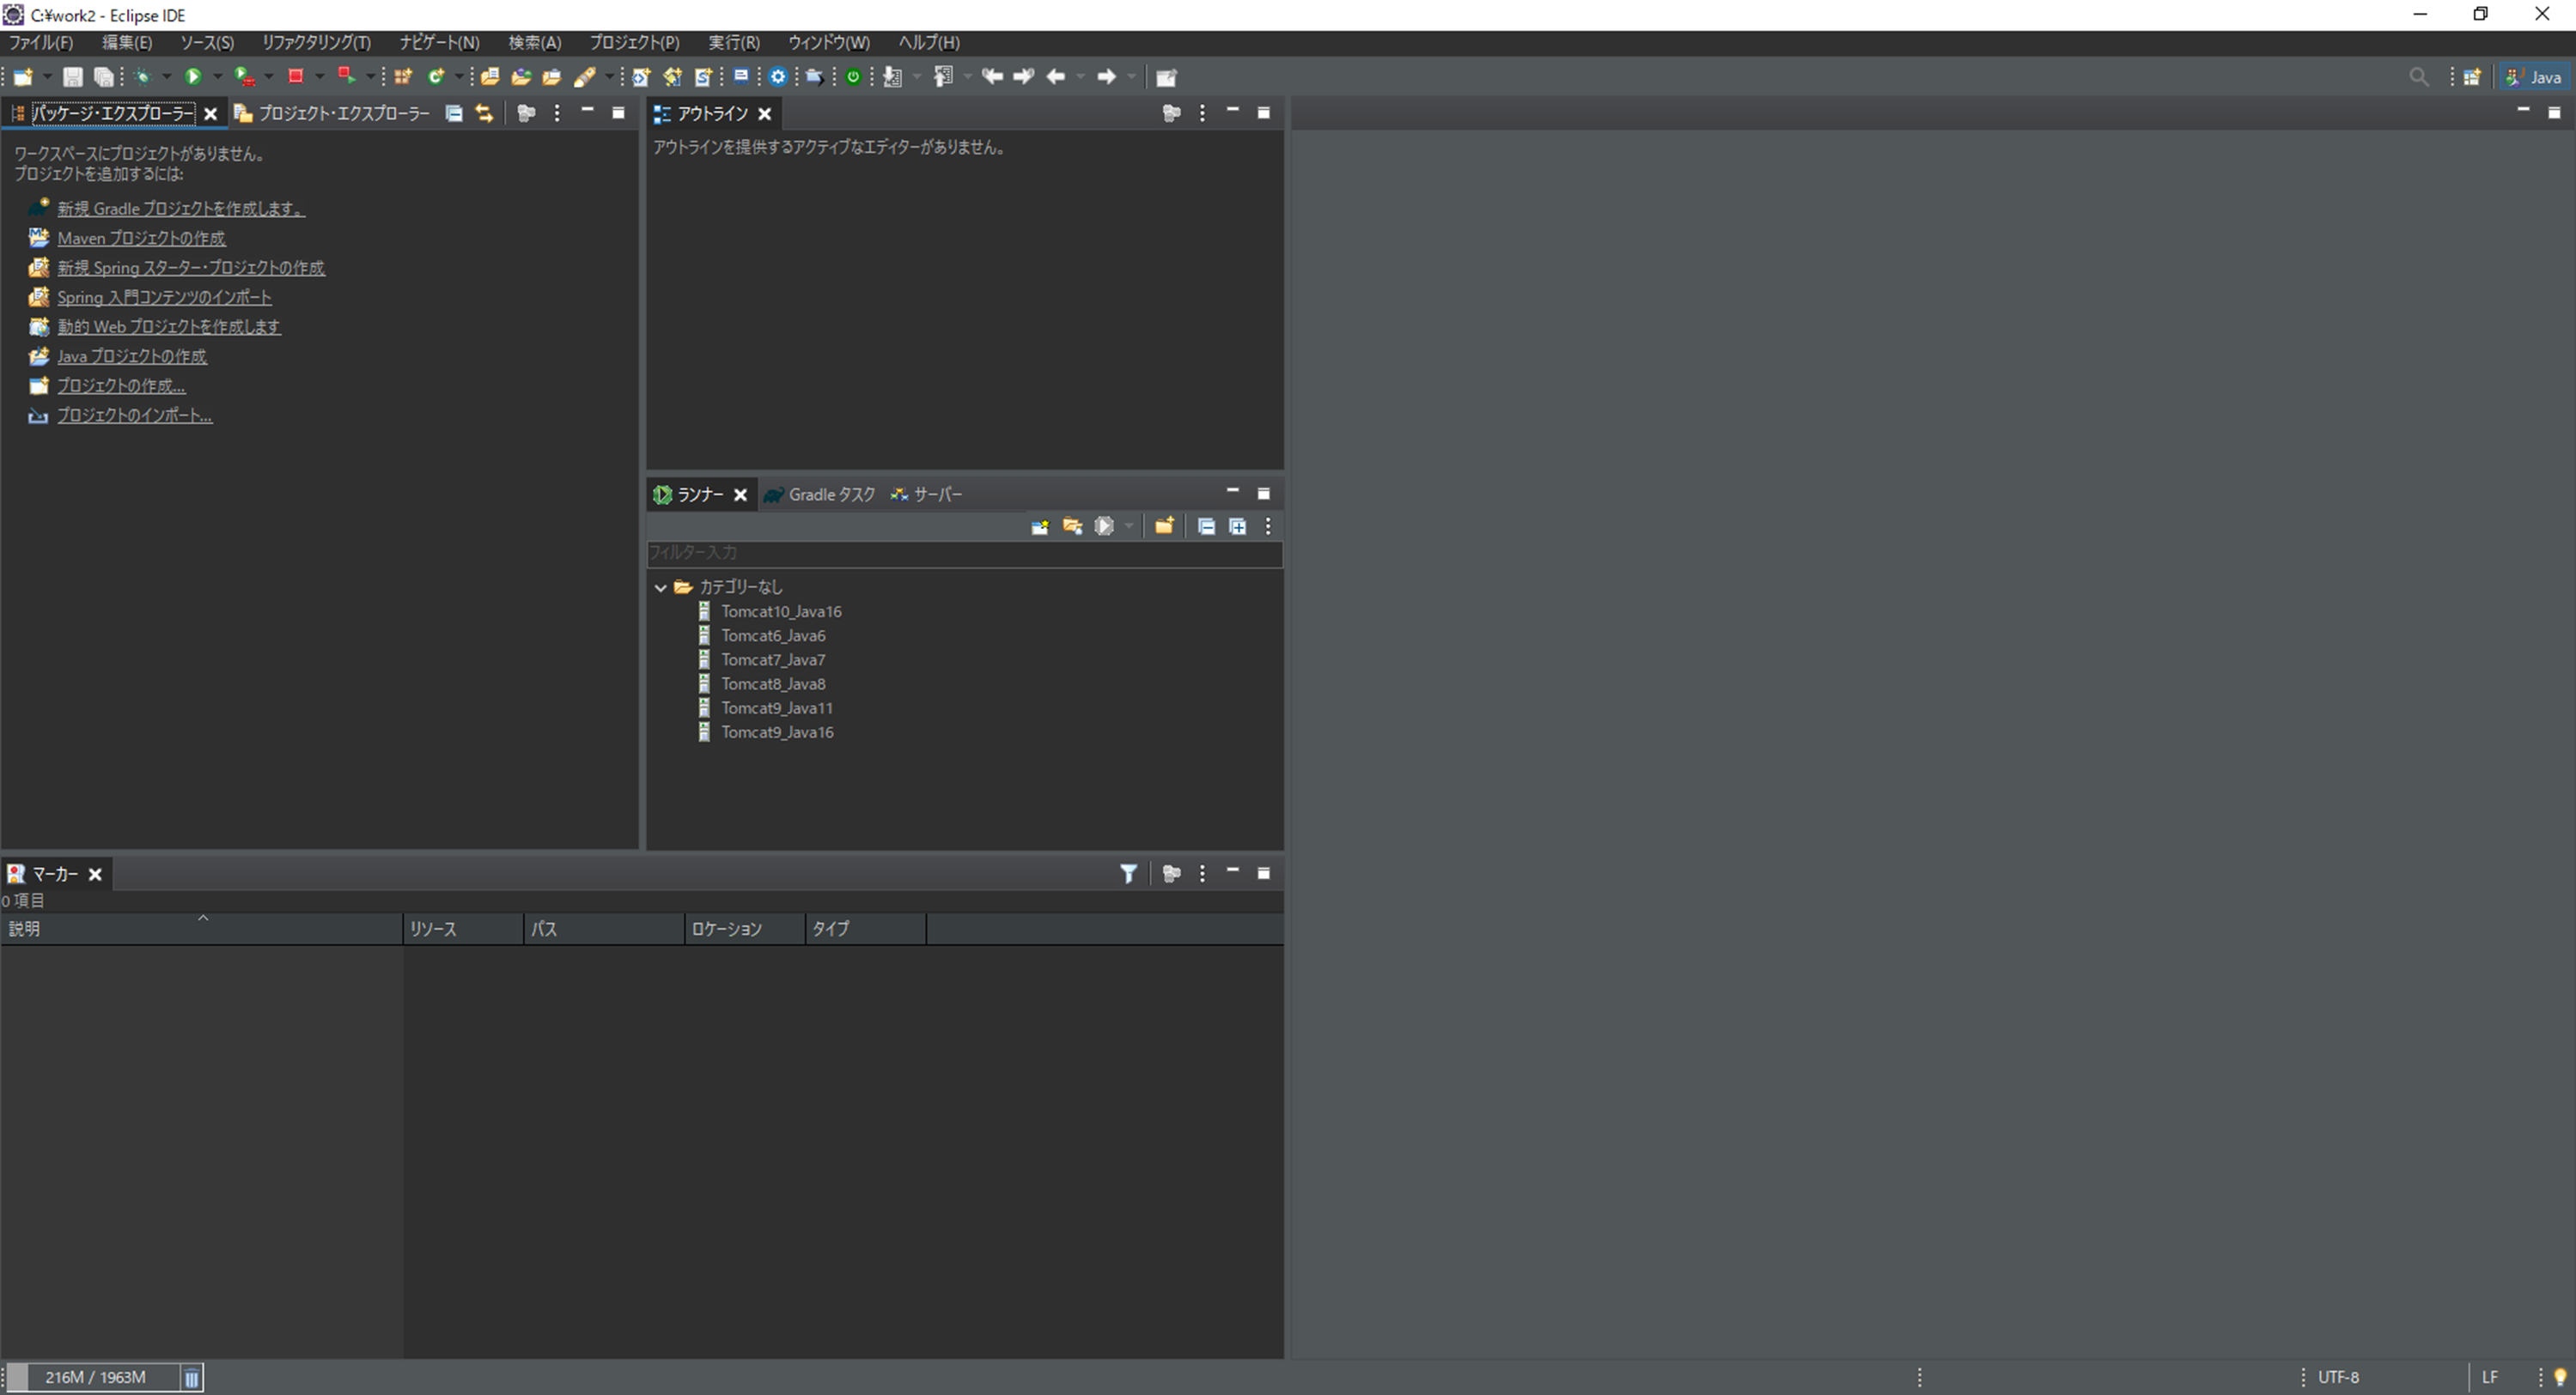Open Coverage button dropdown arrow
Screen dimensions: 2576x1395
pos(268,77)
